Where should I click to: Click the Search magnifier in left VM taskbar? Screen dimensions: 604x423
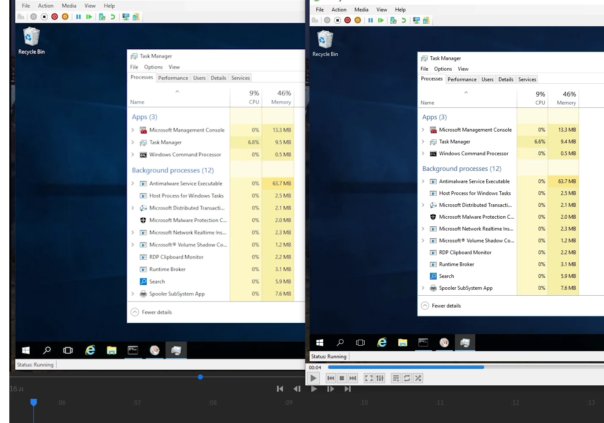[x=47, y=350]
